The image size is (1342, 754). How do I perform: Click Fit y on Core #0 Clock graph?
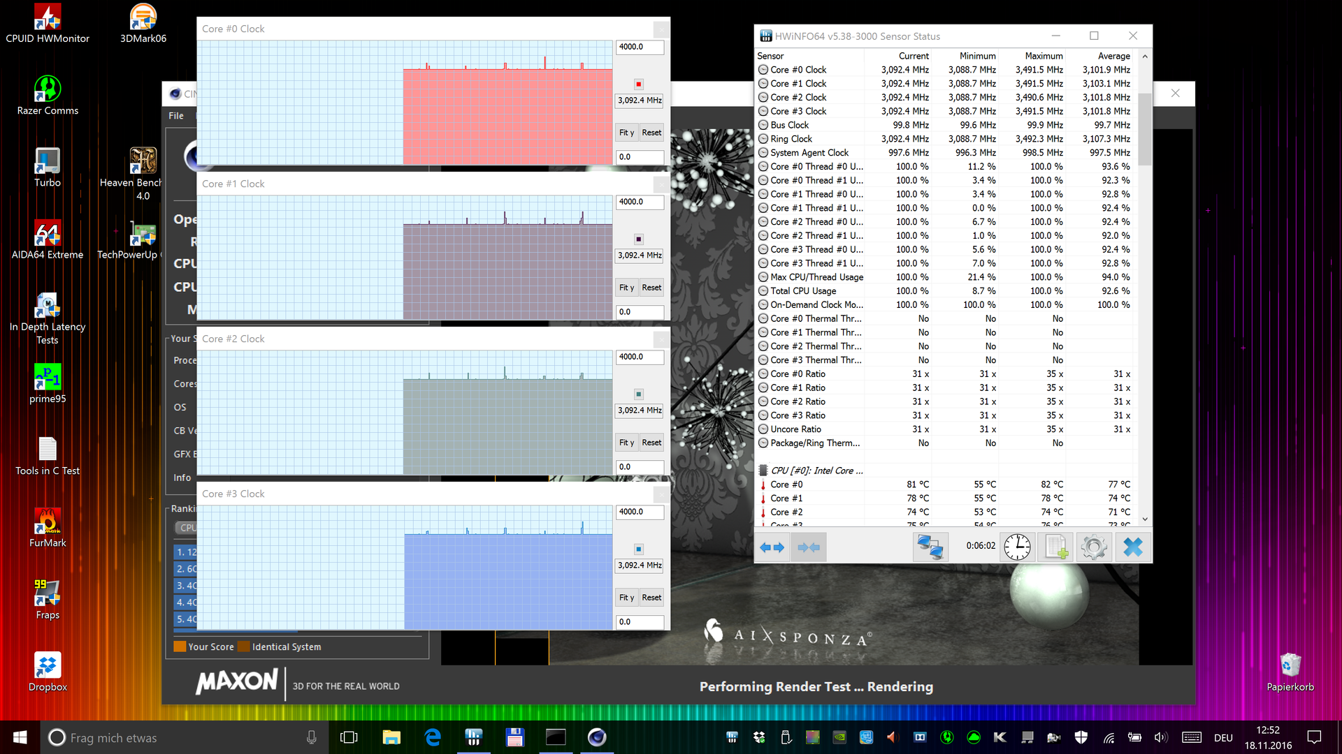(626, 133)
